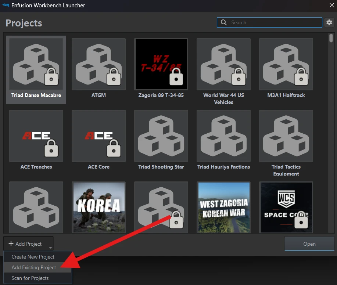This screenshot has width=337, height=285.
Task: Focus the Search projects input field
Action: [269, 22]
